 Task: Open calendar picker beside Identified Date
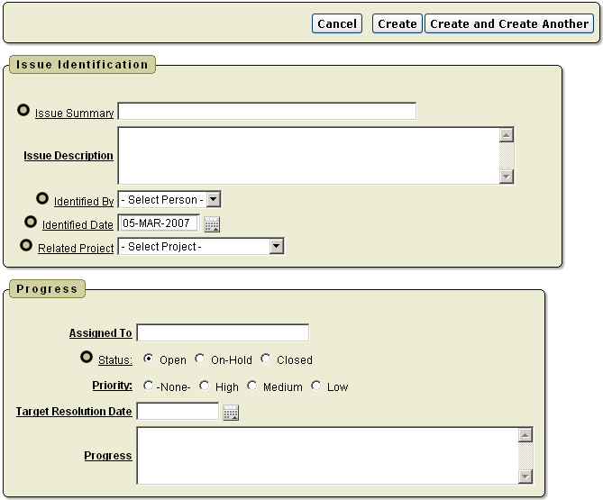pyautogui.click(x=212, y=224)
